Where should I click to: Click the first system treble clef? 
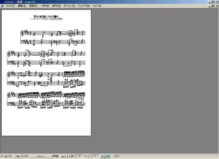coord(22,33)
